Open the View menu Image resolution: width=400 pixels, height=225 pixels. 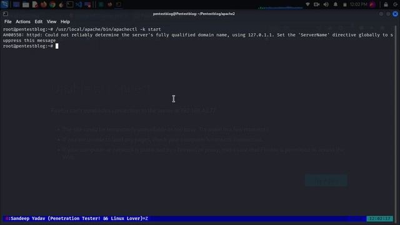51,22
